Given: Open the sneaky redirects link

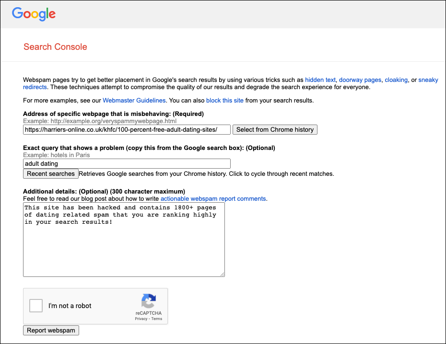Looking at the screenshot, I should pos(428,80).
